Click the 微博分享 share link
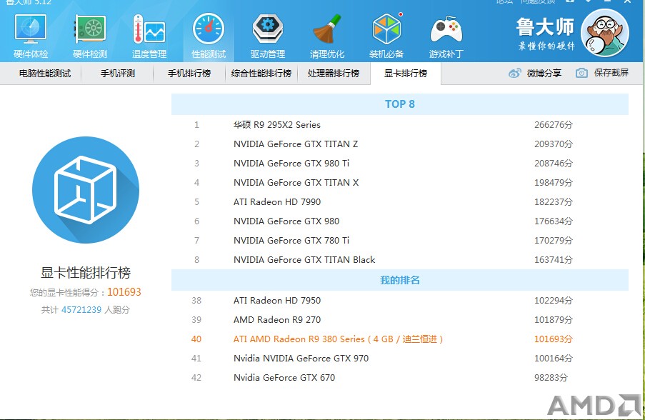The width and height of the screenshot is (645, 420). click(544, 74)
